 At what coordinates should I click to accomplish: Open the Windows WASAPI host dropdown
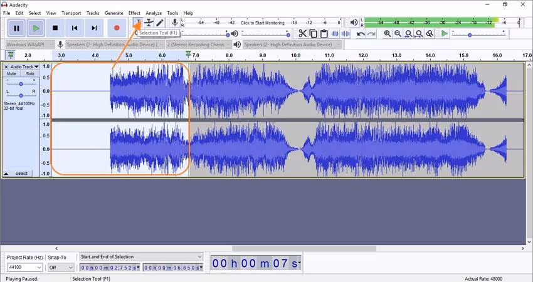(x=30, y=44)
